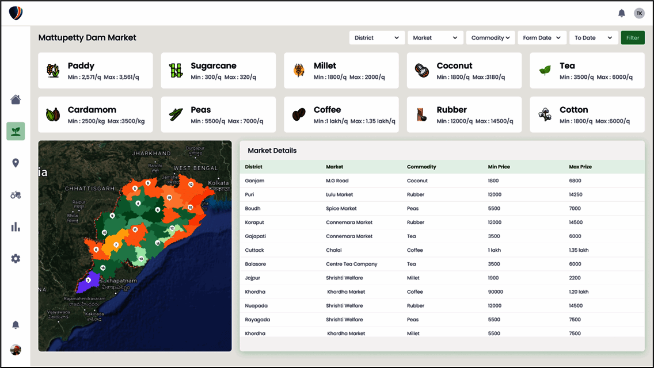Open the Home page from the sidebar

click(16, 99)
